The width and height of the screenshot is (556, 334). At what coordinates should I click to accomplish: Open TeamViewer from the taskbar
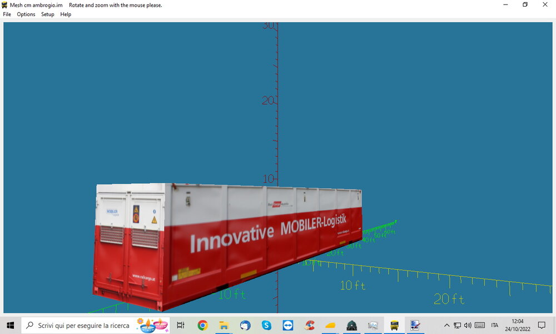287,325
